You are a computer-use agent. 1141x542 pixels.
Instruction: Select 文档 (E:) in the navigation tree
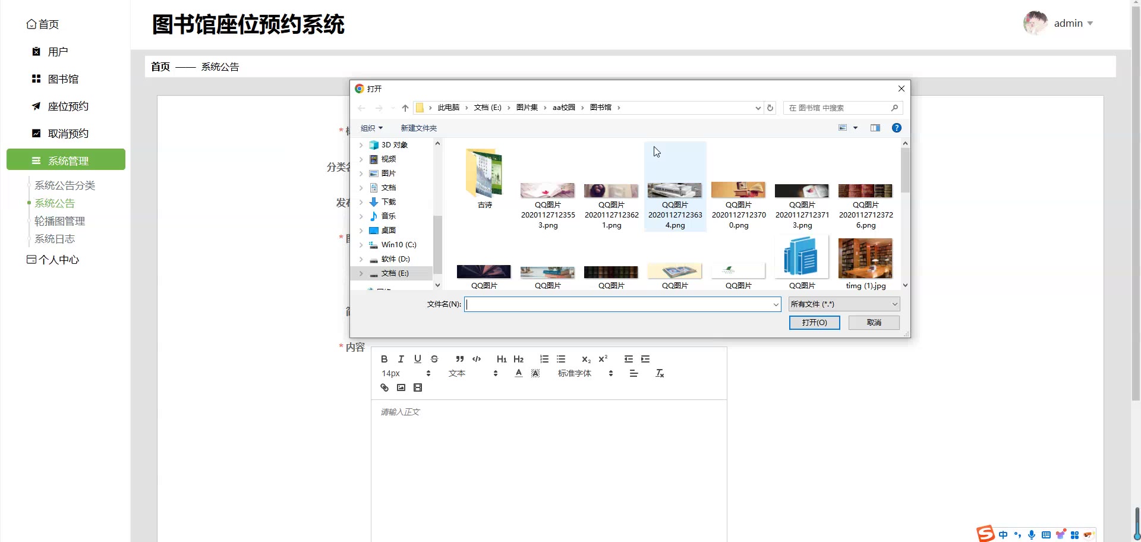click(395, 273)
